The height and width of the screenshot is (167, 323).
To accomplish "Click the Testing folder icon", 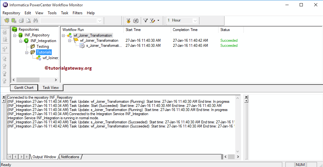I will point(33,46).
